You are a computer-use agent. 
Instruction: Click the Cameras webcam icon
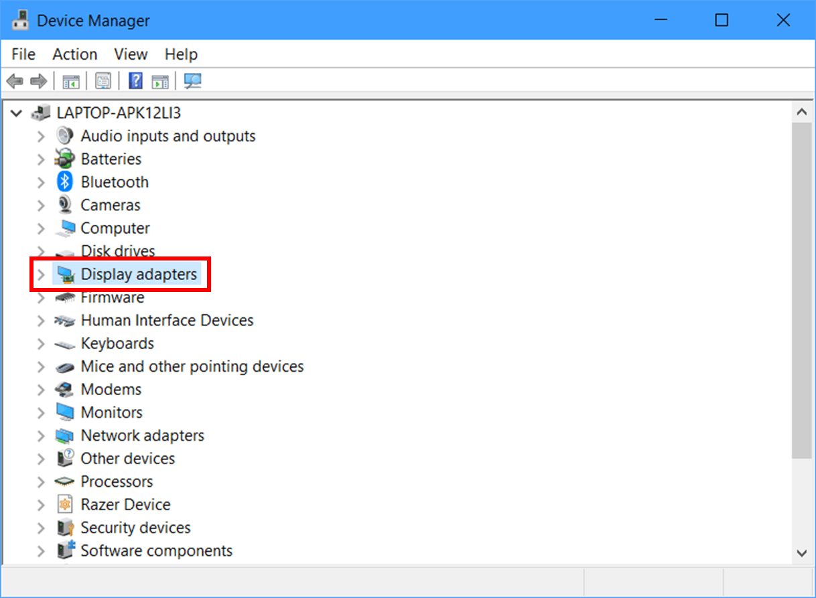pos(64,204)
